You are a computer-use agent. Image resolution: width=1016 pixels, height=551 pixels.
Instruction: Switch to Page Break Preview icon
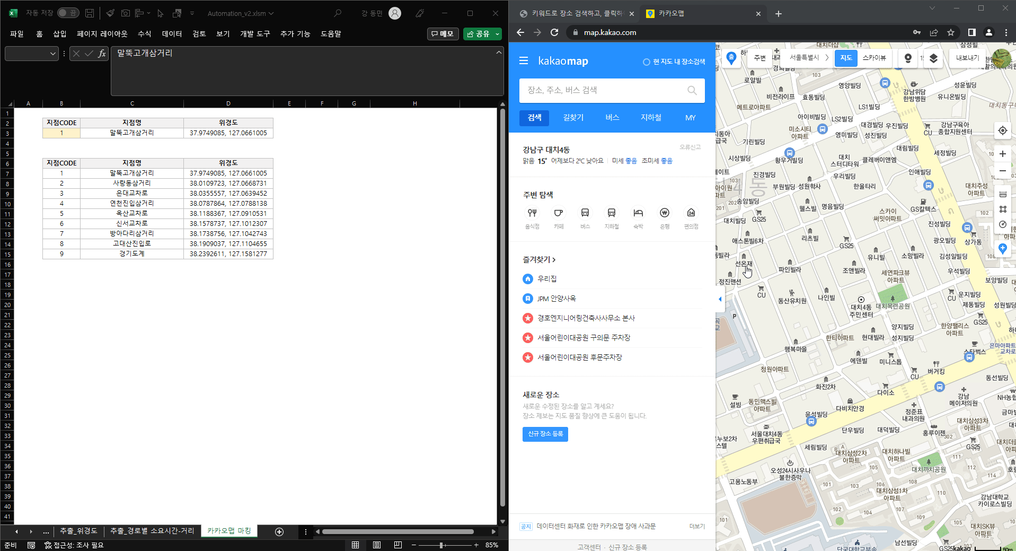coord(398,545)
